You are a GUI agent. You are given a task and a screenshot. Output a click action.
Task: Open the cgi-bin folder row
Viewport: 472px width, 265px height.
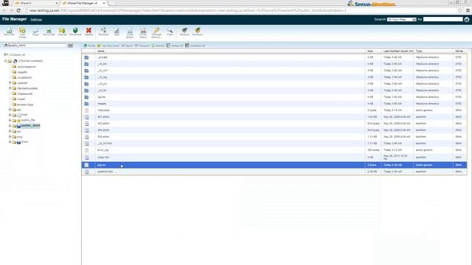click(x=274, y=97)
